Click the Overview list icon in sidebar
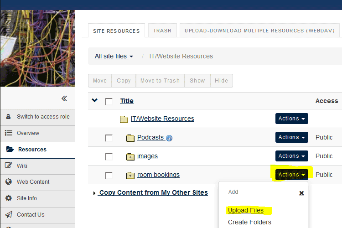Viewport: 342px width, 228px height. [8, 133]
